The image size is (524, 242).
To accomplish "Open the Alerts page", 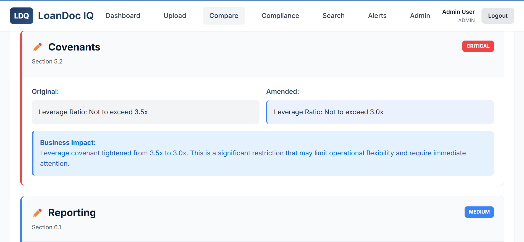I will pyautogui.click(x=377, y=16).
